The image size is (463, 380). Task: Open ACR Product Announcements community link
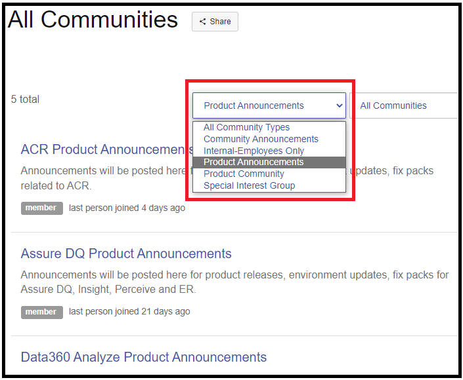click(105, 149)
